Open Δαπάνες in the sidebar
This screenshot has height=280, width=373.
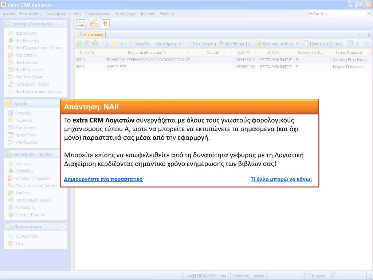point(19,193)
